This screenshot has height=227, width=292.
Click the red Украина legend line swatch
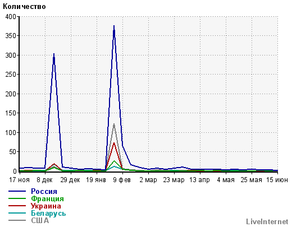(17, 206)
